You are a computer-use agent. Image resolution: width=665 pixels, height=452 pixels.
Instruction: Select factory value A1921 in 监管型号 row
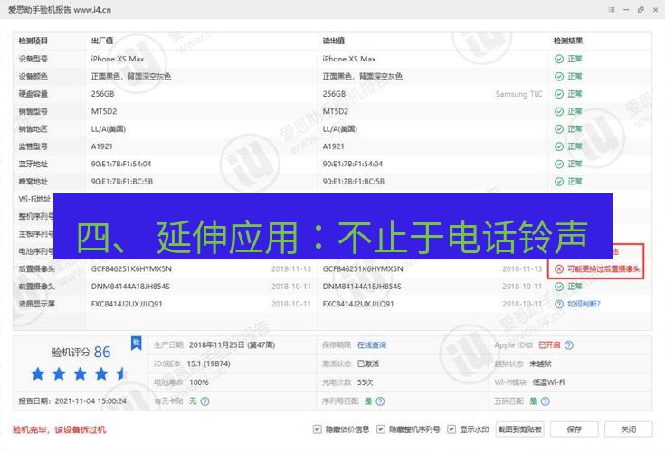coord(101,146)
